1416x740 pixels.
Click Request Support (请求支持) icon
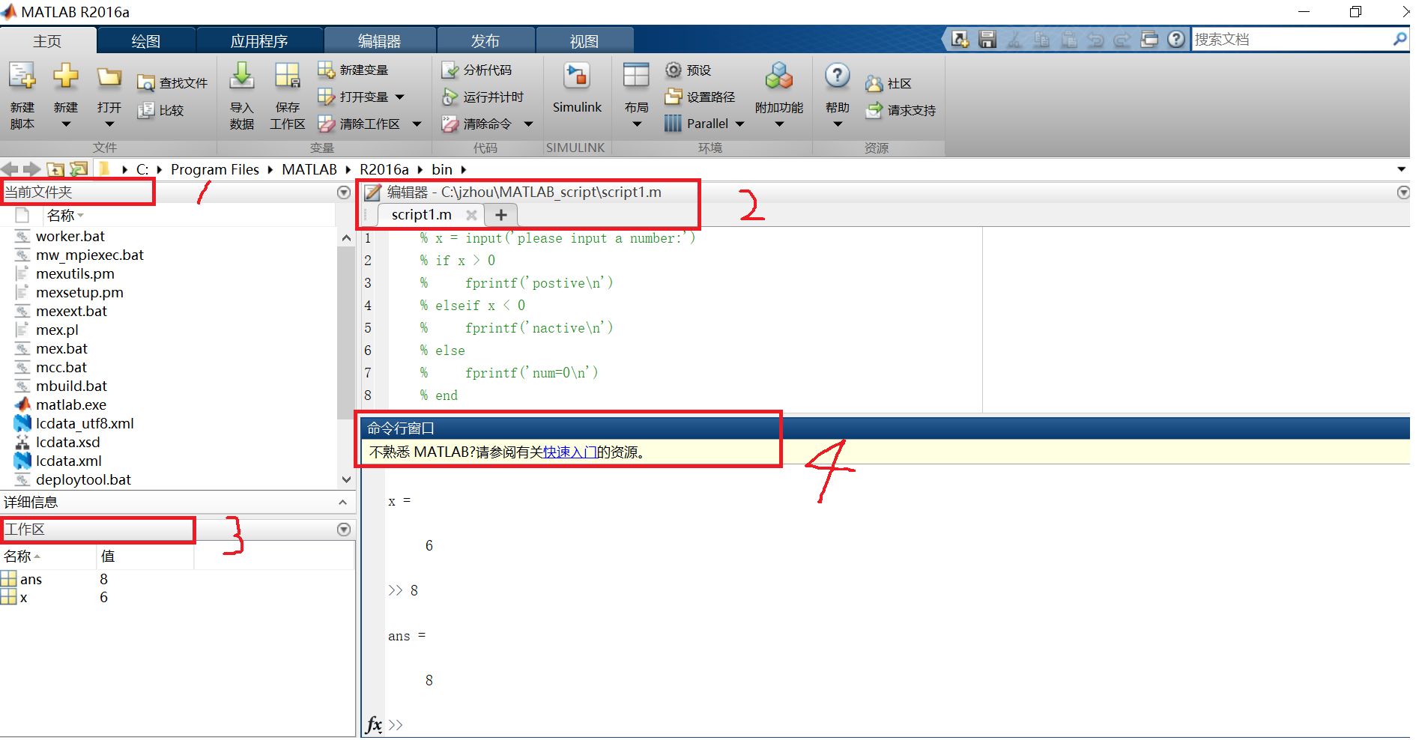[x=874, y=110]
